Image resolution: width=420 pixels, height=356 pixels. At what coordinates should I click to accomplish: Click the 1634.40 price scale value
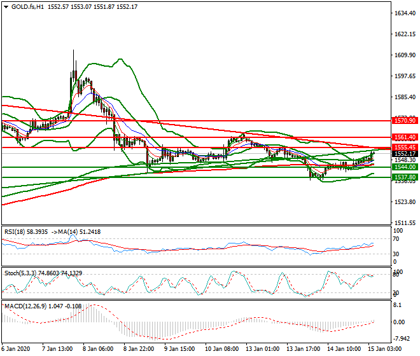(405, 13)
